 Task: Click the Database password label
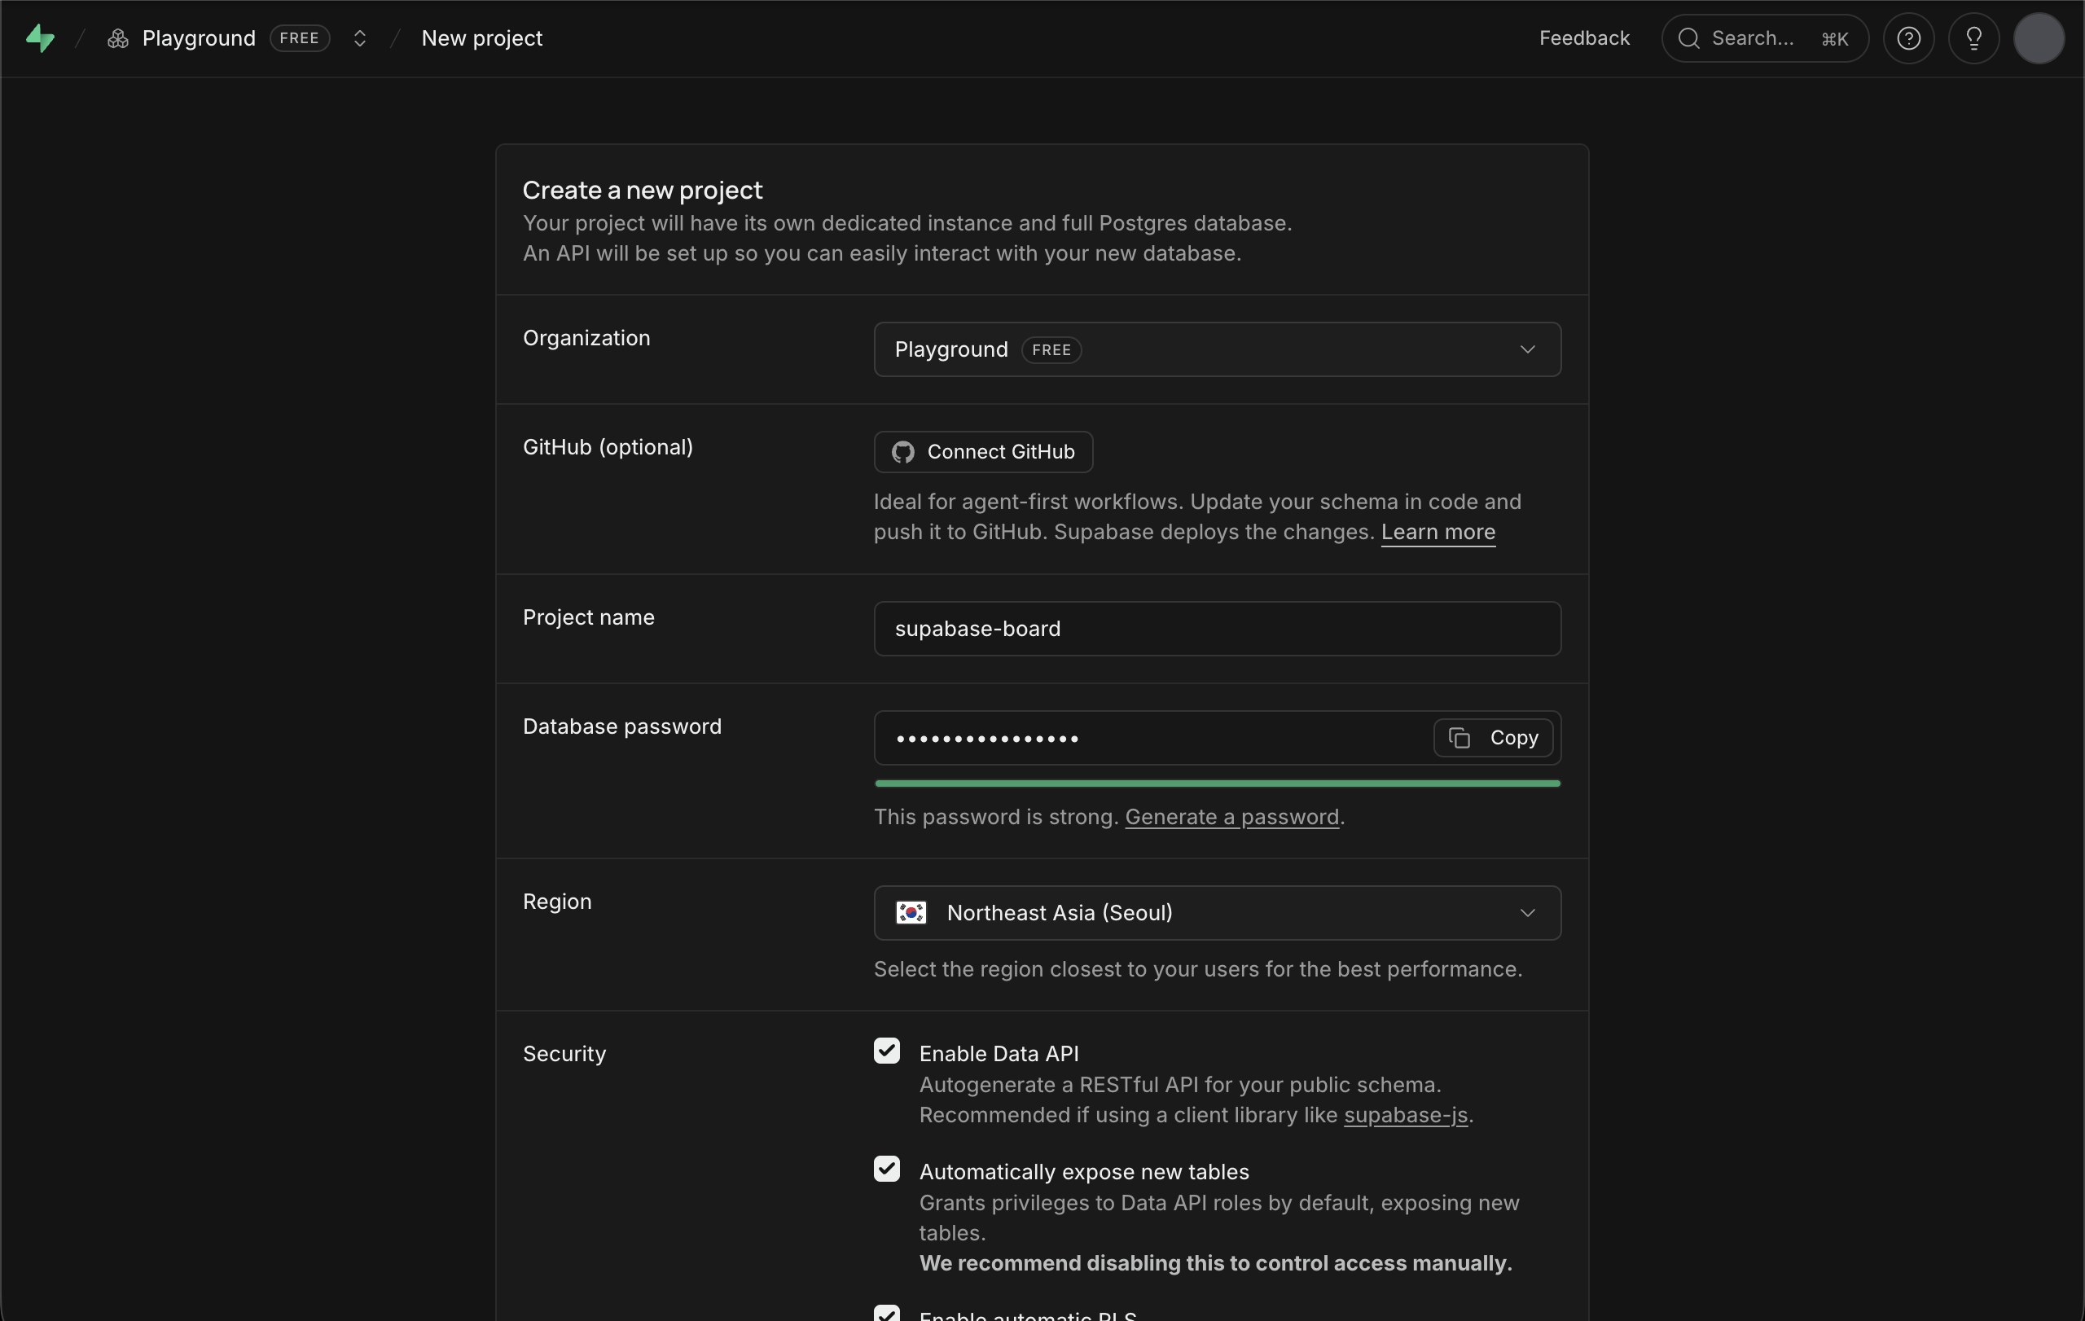pos(621,726)
